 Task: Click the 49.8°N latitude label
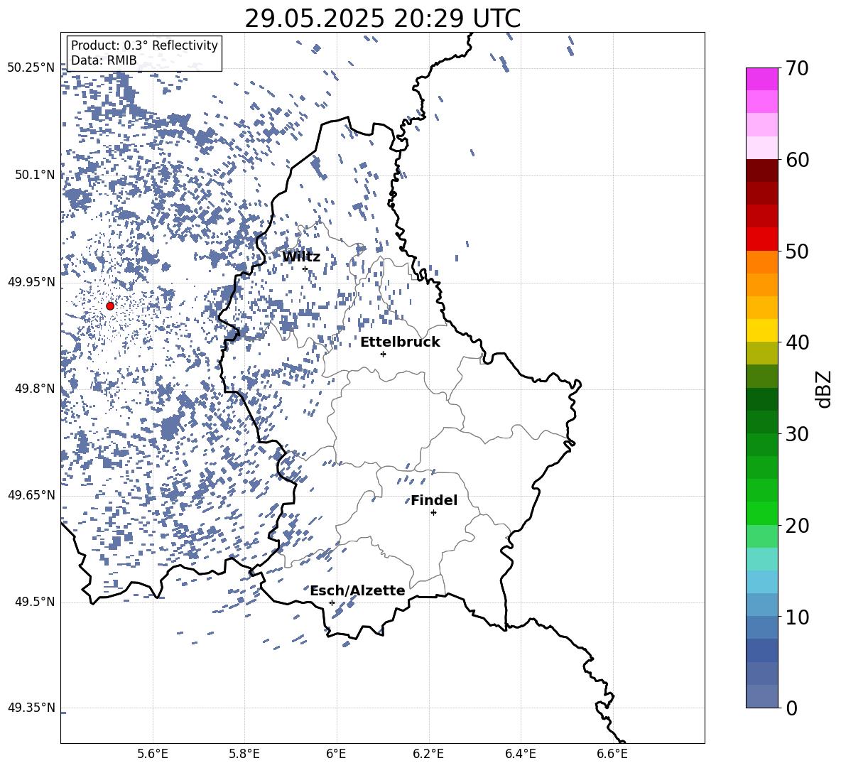pos(35,389)
